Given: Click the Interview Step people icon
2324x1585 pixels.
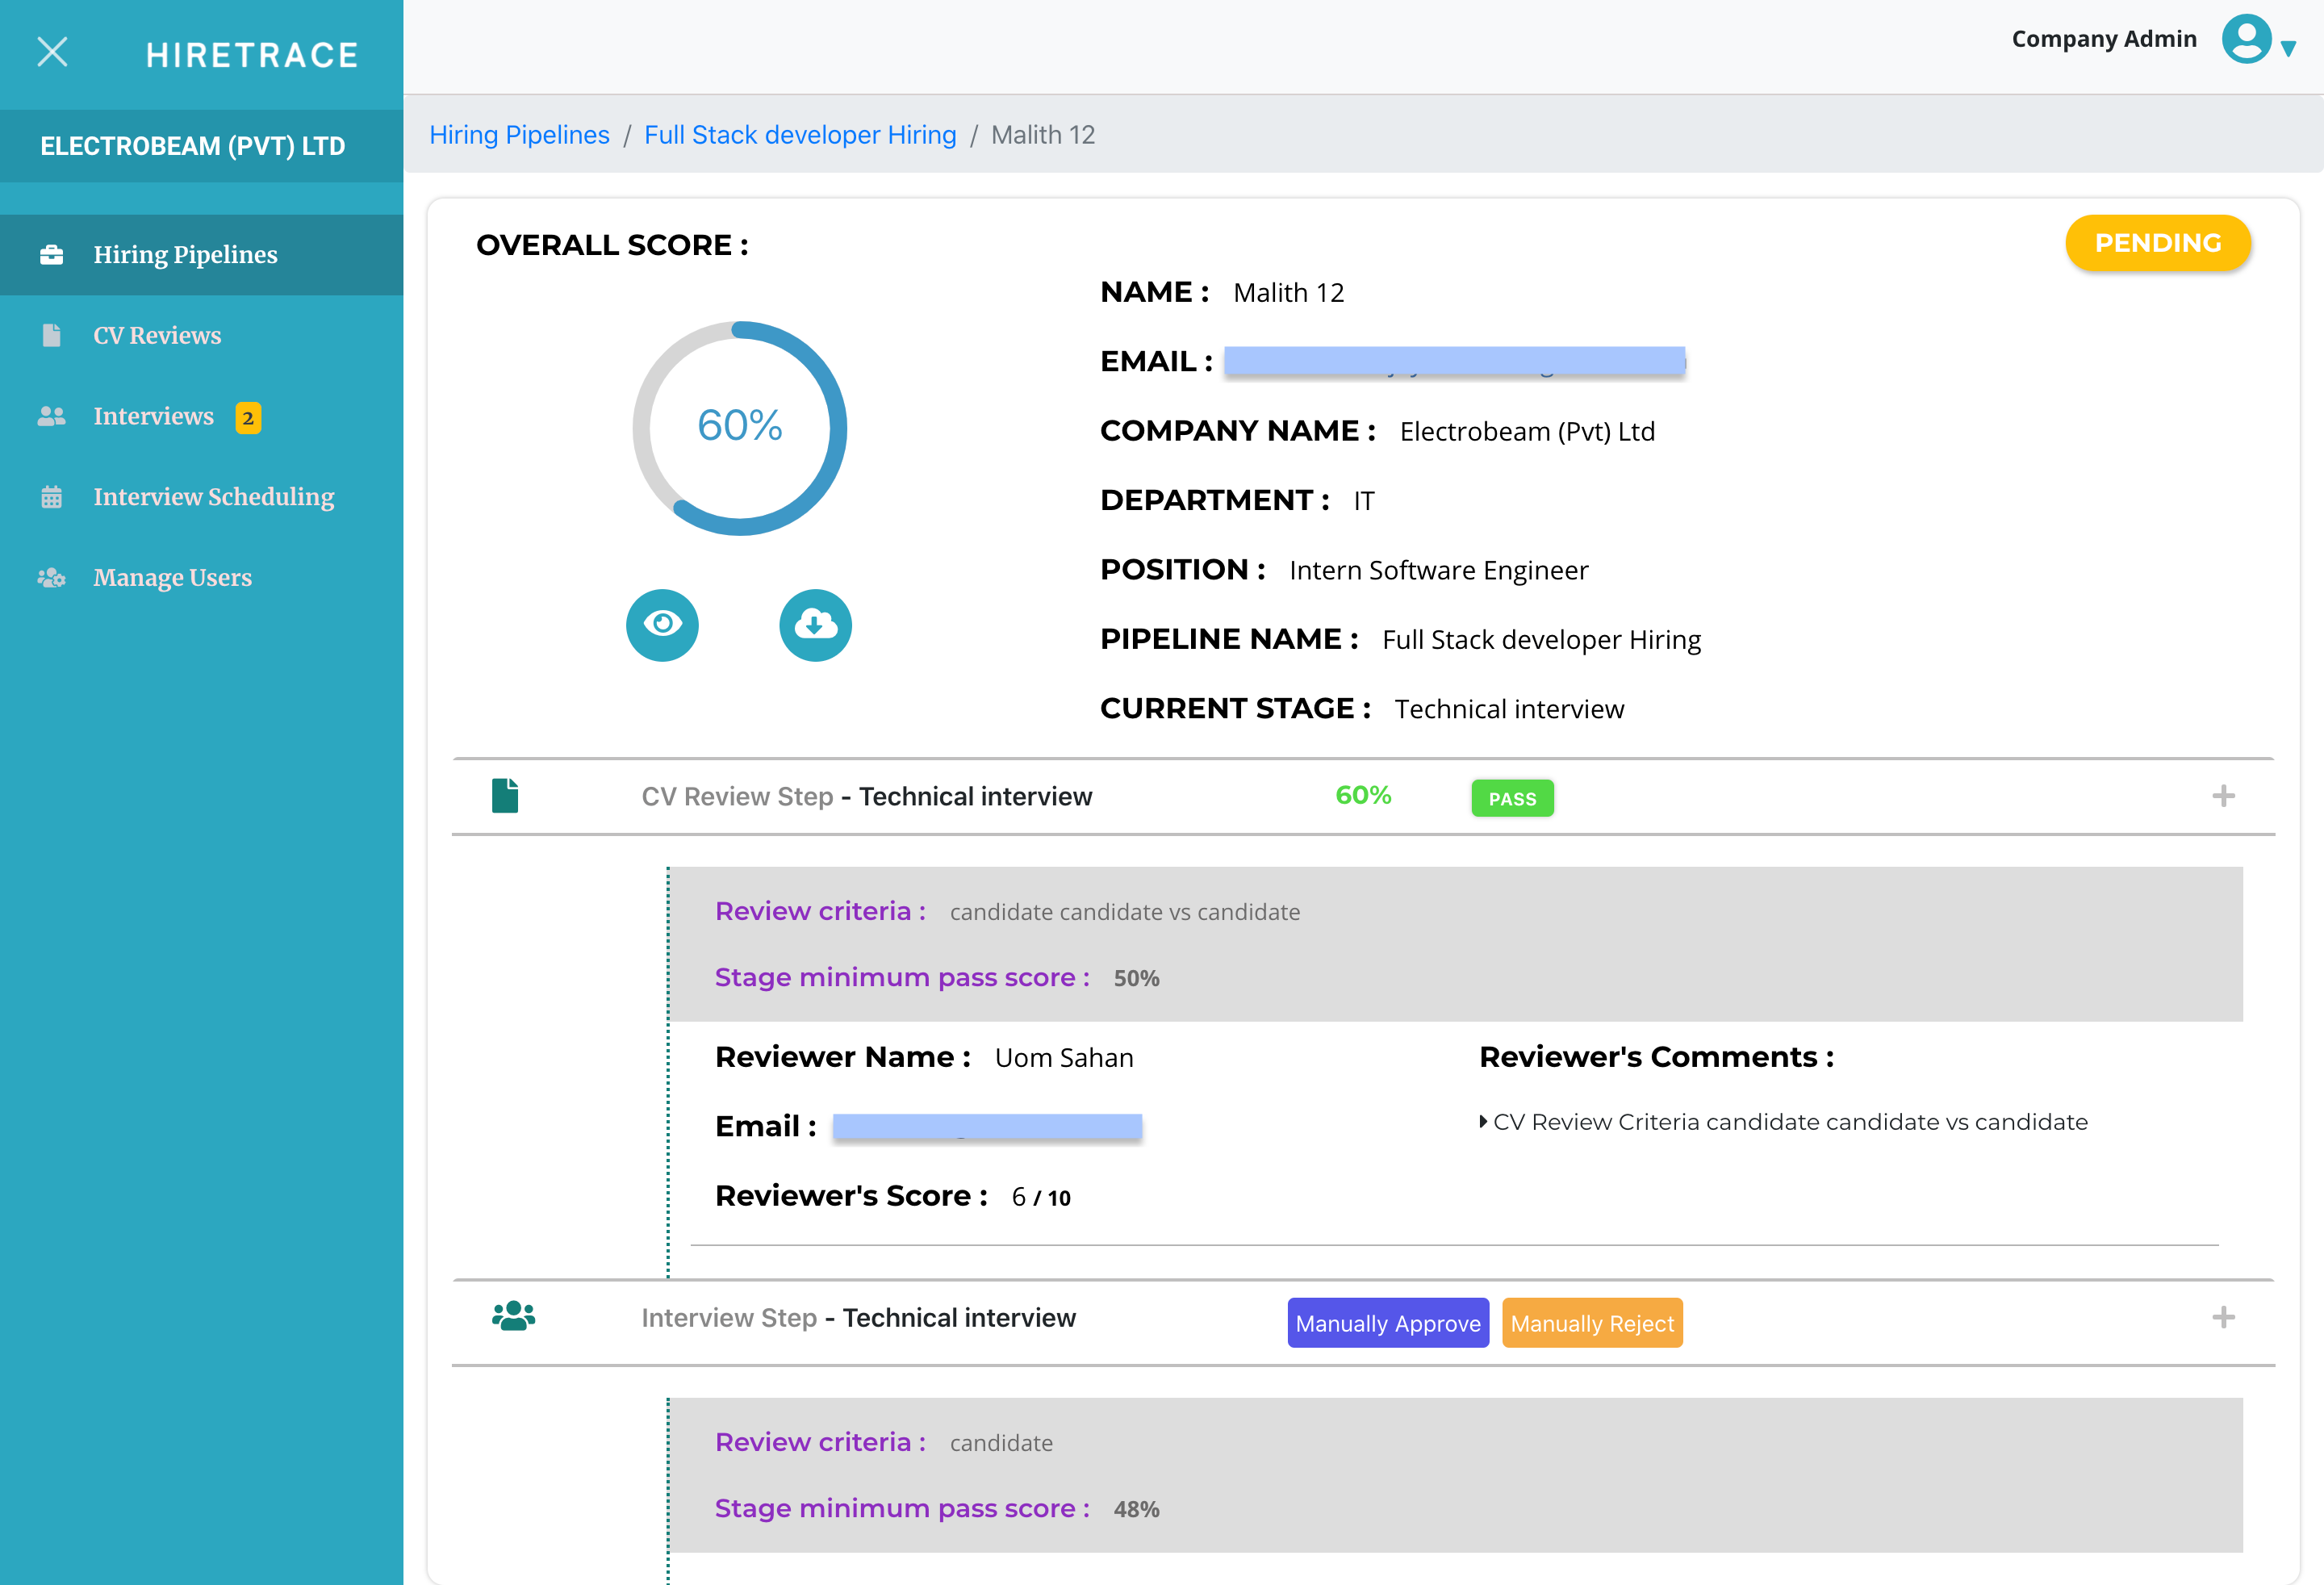Looking at the screenshot, I should (x=513, y=1318).
